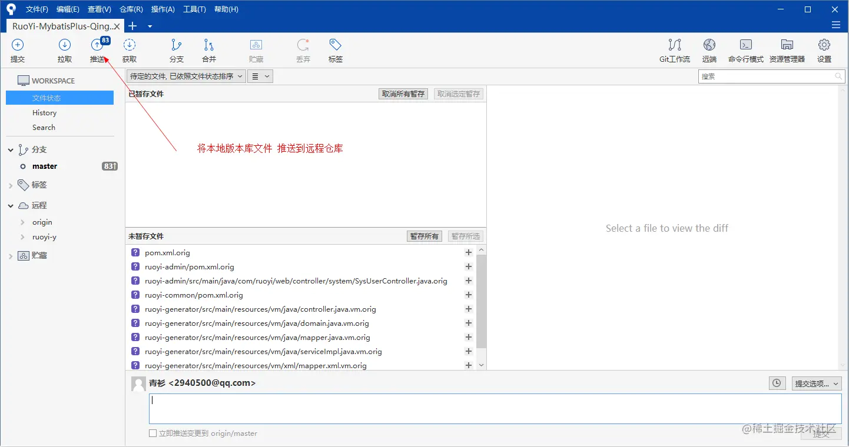This screenshot has height=447, width=849.
Task: Focus the commit message text box
Action: click(495, 409)
